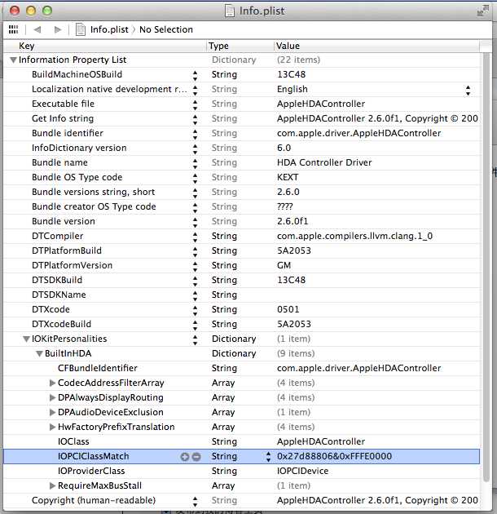This screenshot has height=514, width=497.
Task: Click the HDA Controller Driver value
Action: coord(324,162)
